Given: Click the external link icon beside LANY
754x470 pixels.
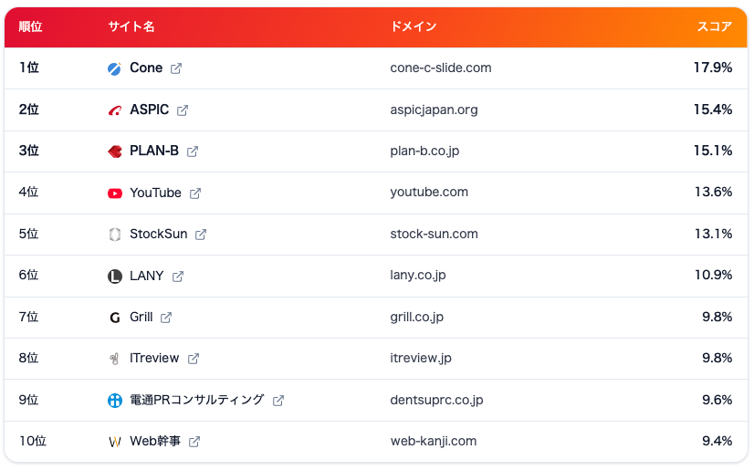Looking at the screenshot, I should pos(178,277).
